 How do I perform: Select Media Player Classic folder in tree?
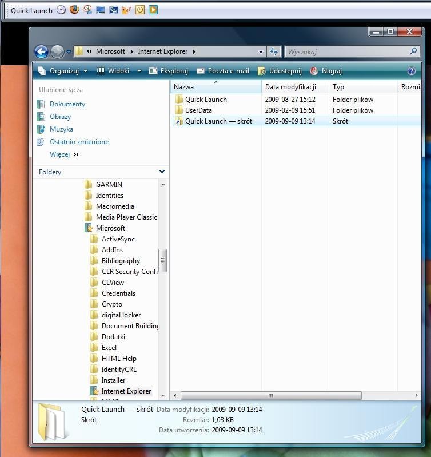coord(126,217)
